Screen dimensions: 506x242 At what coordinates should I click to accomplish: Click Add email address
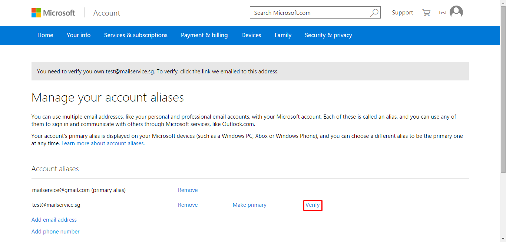(54, 220)
